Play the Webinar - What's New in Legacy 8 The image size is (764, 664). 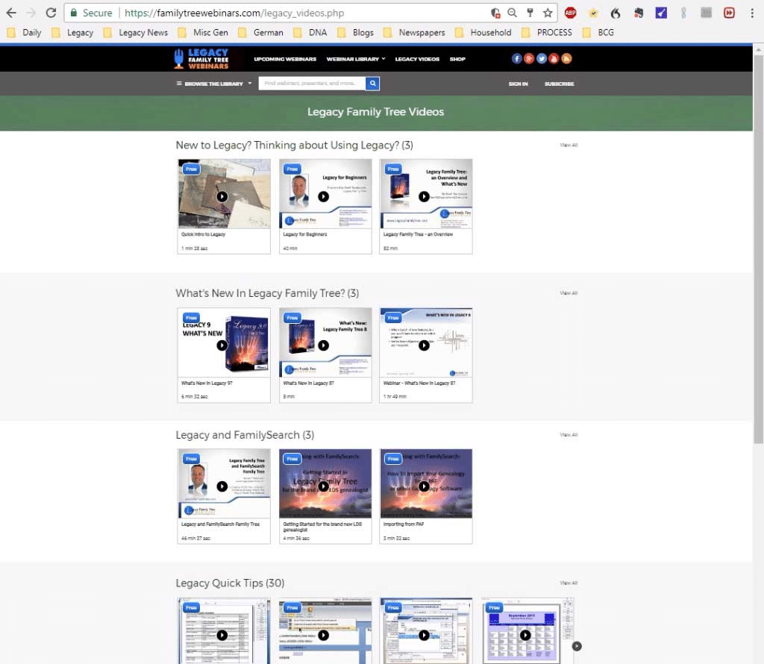(424, 345)
